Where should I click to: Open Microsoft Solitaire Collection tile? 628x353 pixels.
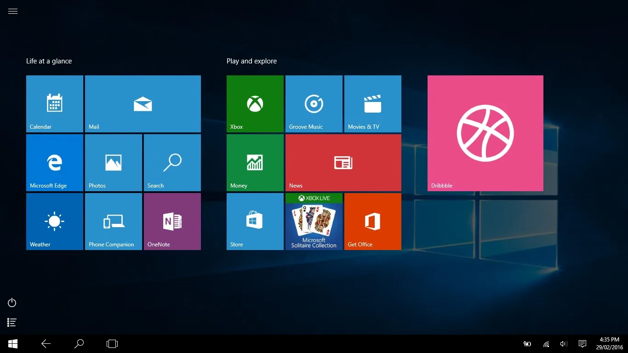pyautogui.click(x=314, y=222)
